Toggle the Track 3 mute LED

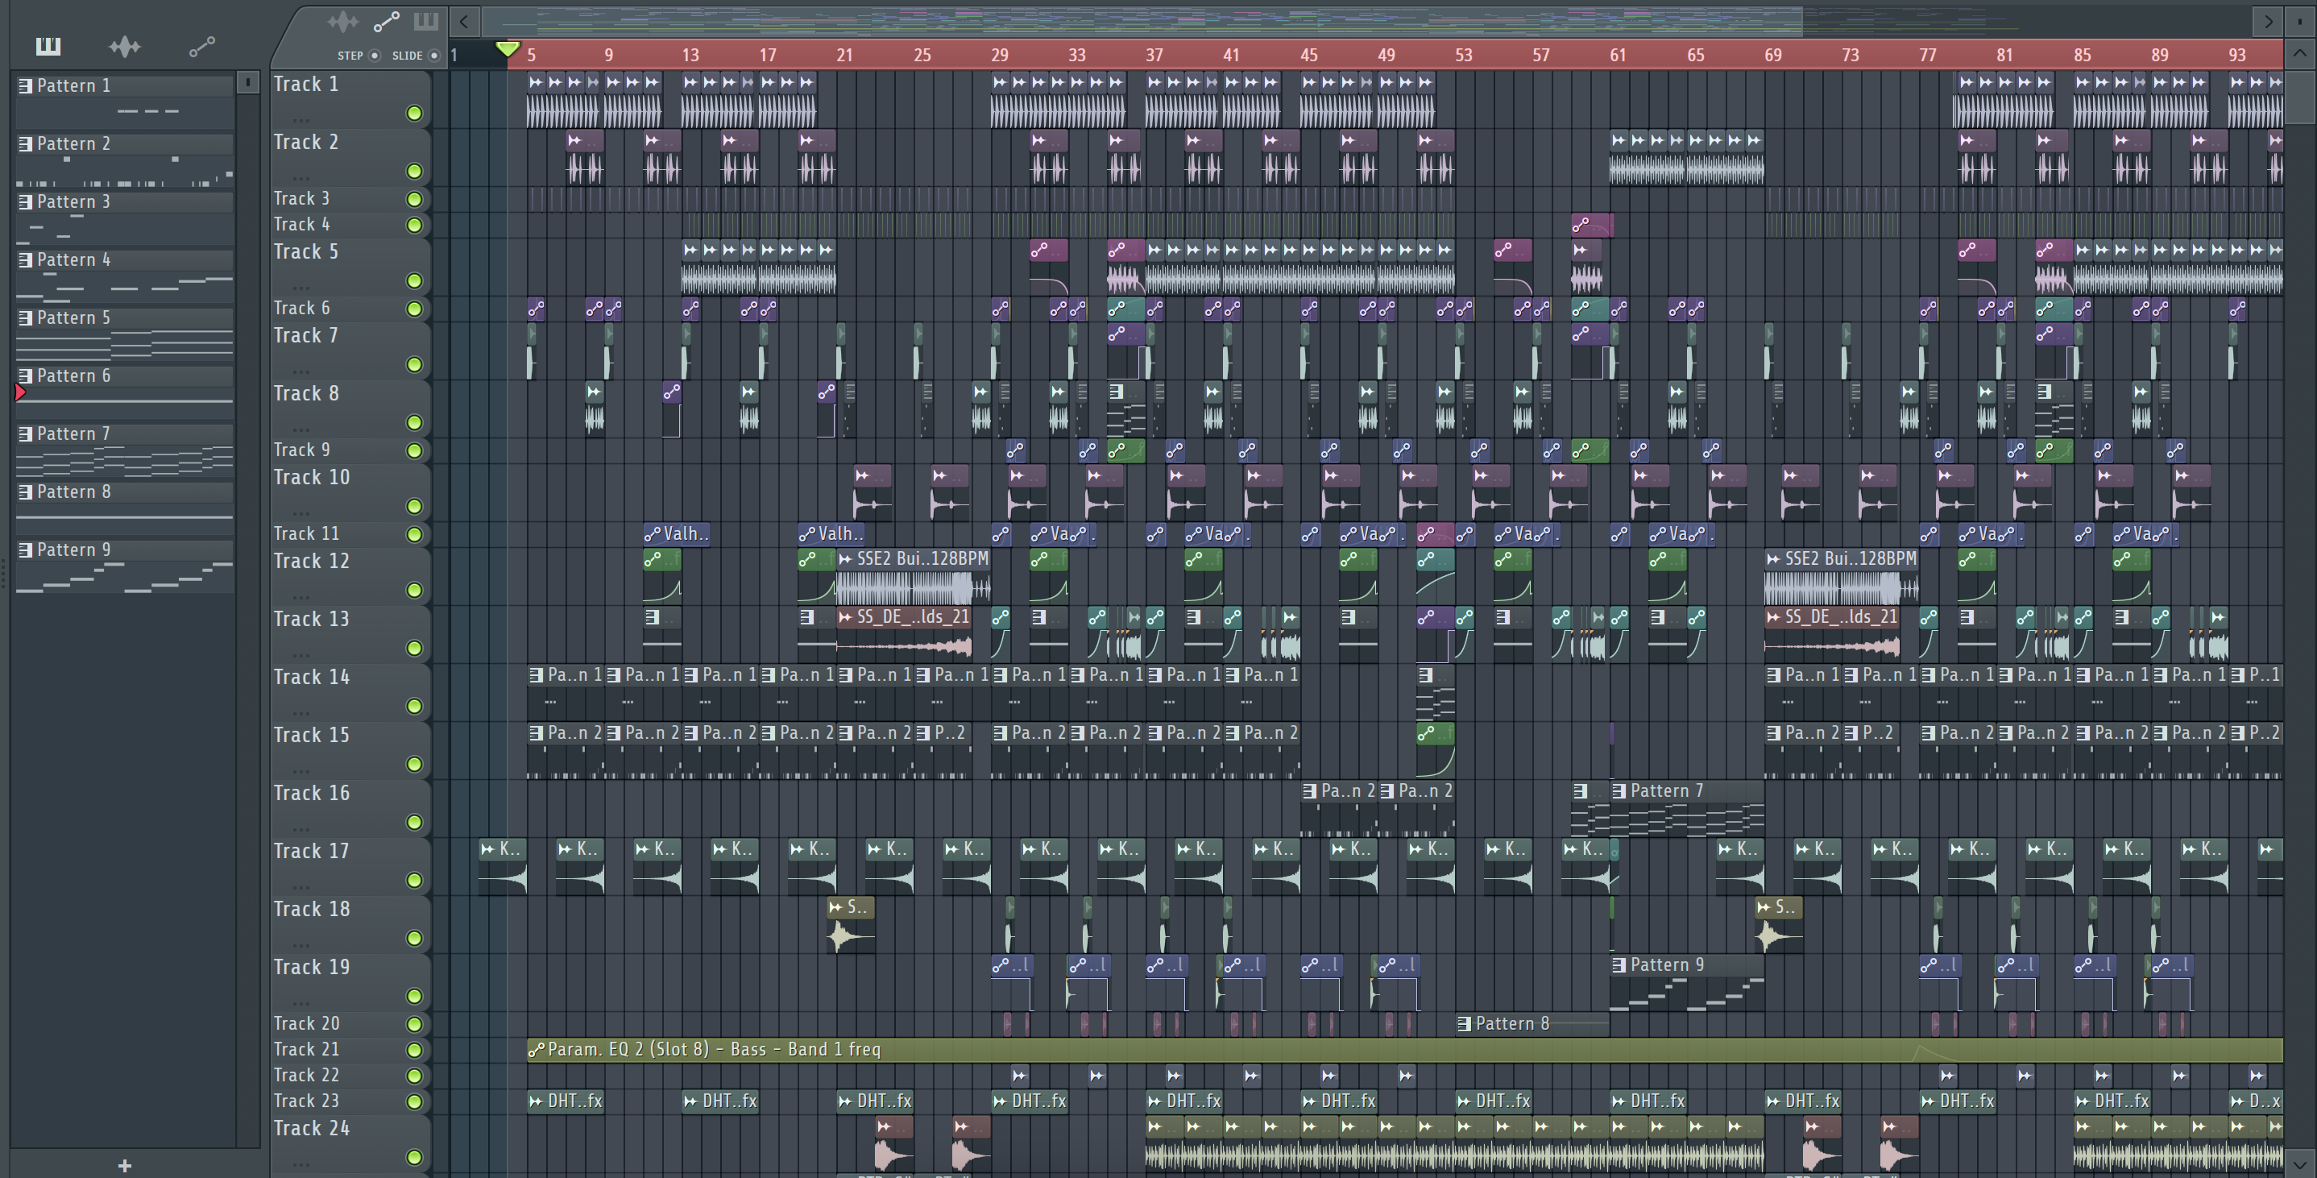coord(414,199)
